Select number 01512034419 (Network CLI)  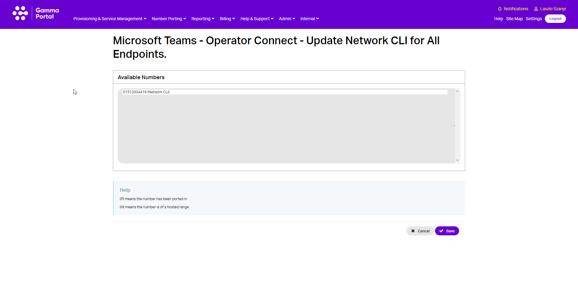tap(285, 92)
